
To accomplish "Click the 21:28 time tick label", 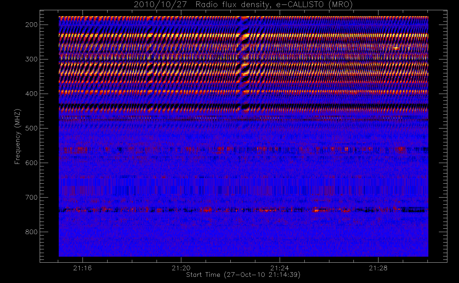I will click(x=378, y=268).
